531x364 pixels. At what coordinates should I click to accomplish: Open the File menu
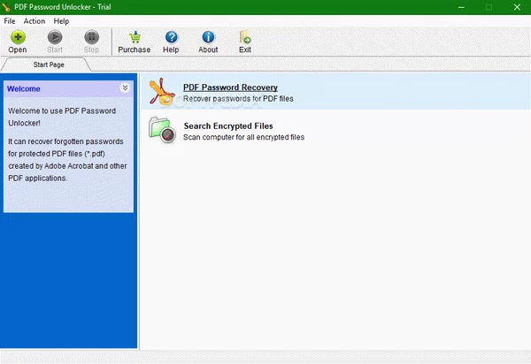pos(10,21)
